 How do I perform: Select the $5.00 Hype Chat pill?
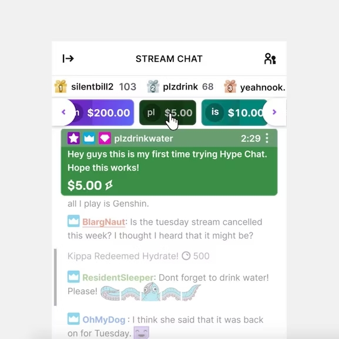[168, 112]
